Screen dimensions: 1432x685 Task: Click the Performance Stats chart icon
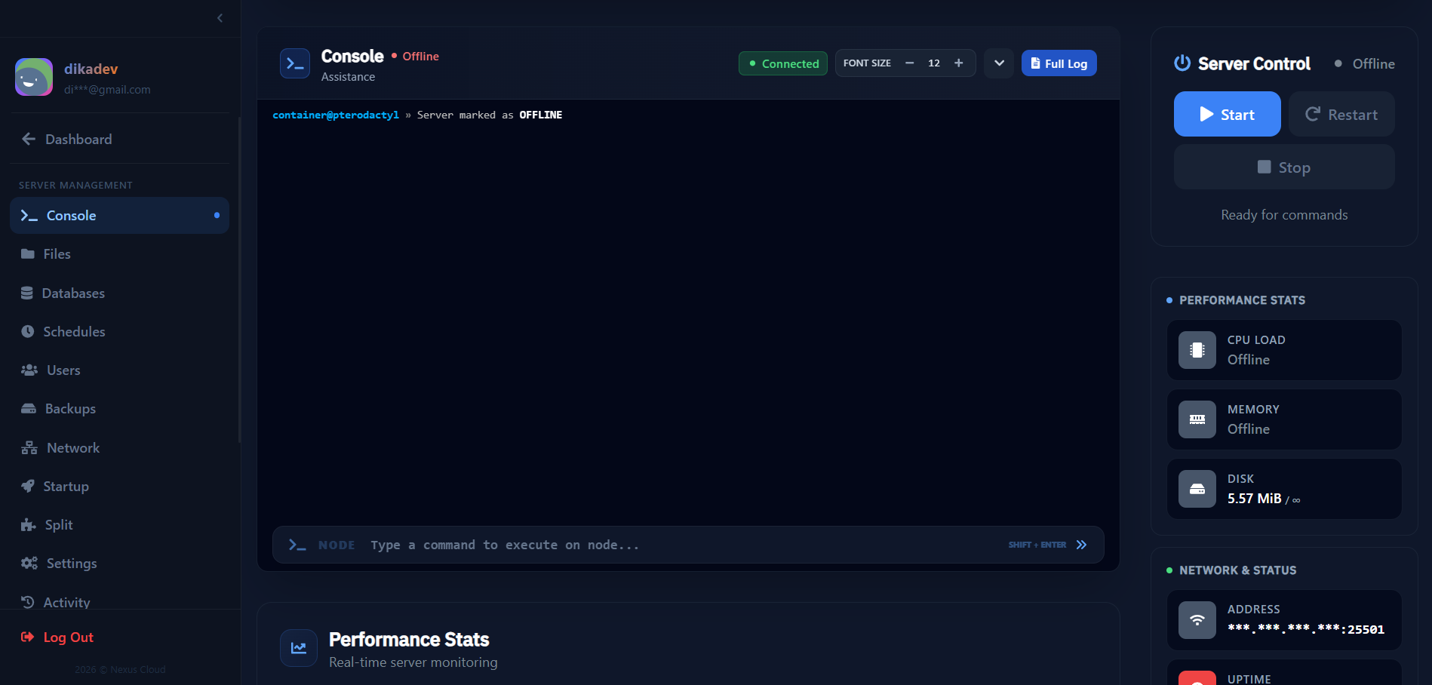[x=299, y=648]
